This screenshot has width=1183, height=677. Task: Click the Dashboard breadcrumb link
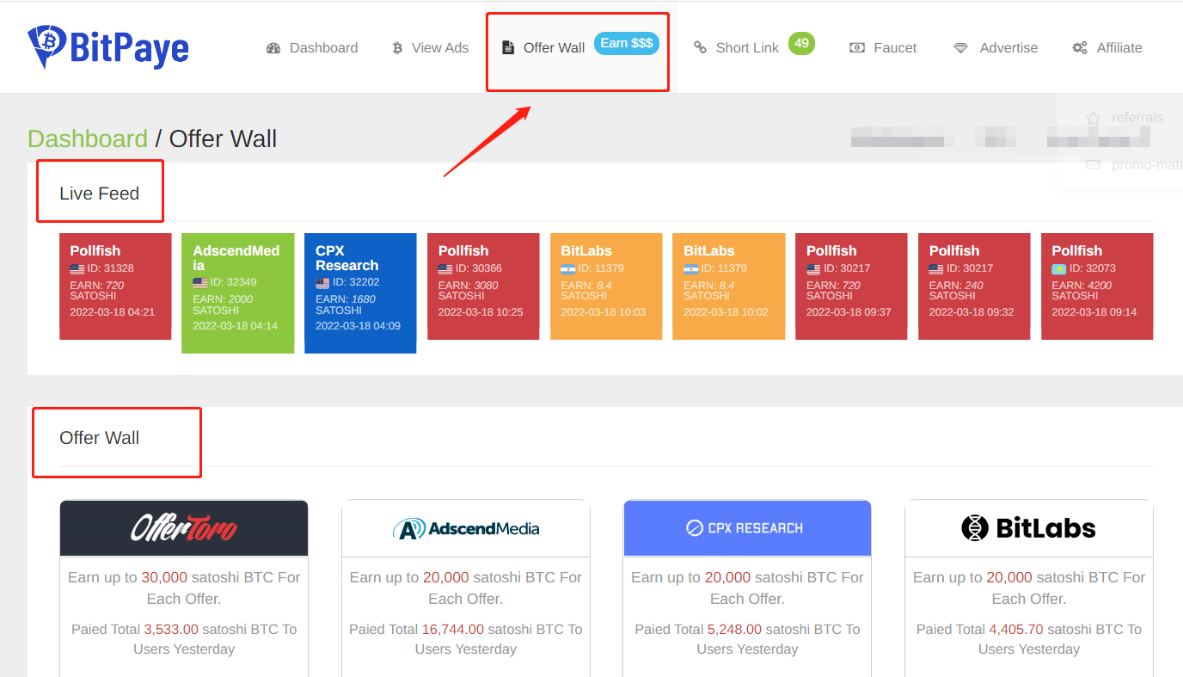88,138
